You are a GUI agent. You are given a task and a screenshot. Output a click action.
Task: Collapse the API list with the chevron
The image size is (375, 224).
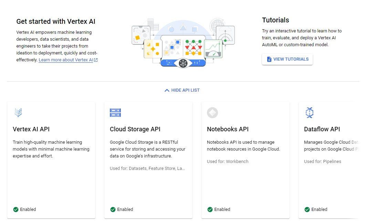click(x=167, y=90)
